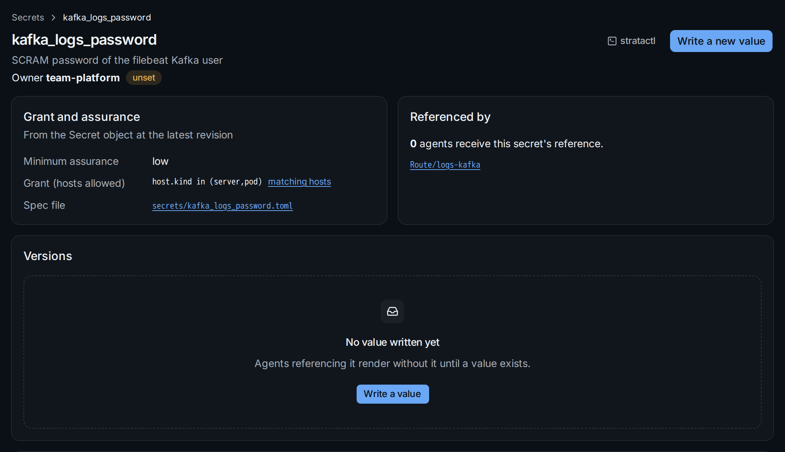Click the 'Spec file' label
This screenshot has height=452, width=785.
coord(44,205)
